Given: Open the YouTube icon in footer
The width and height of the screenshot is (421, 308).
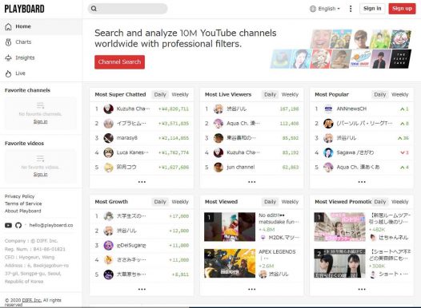Looking at the screenshot, I should (x=8, y=225).
